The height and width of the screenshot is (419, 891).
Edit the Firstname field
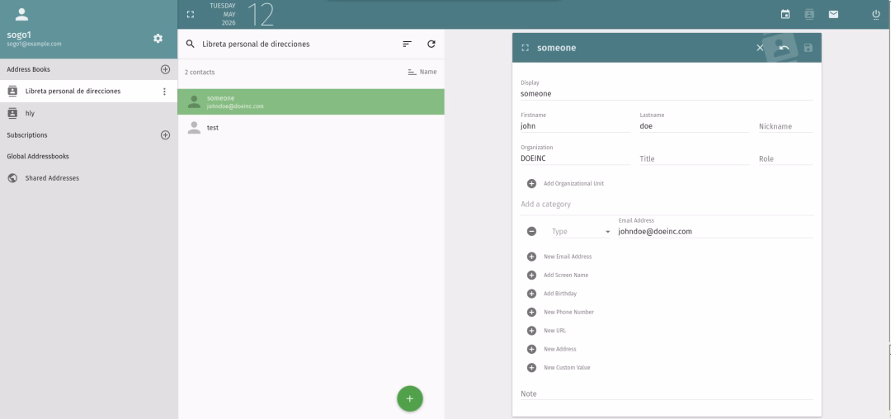point(575,126)
